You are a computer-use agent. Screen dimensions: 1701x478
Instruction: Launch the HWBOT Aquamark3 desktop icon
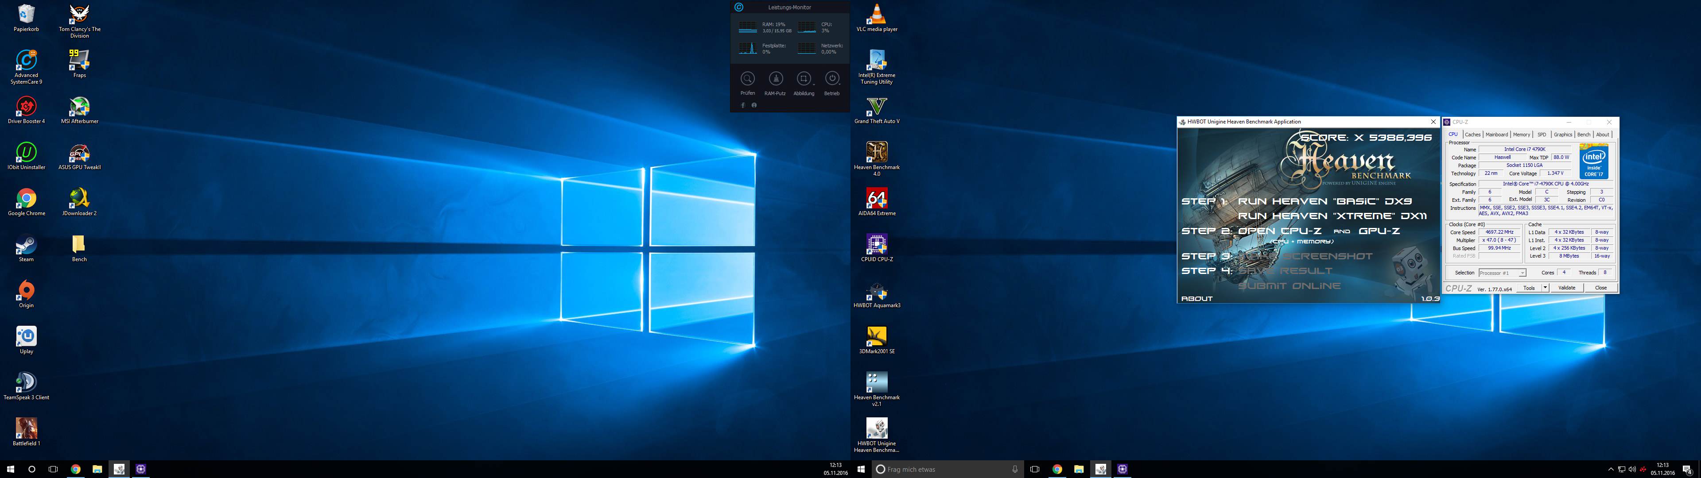tap(877, 294)
